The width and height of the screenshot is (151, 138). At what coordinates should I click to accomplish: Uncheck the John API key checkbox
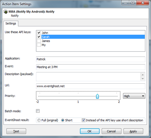pos(39,33)
